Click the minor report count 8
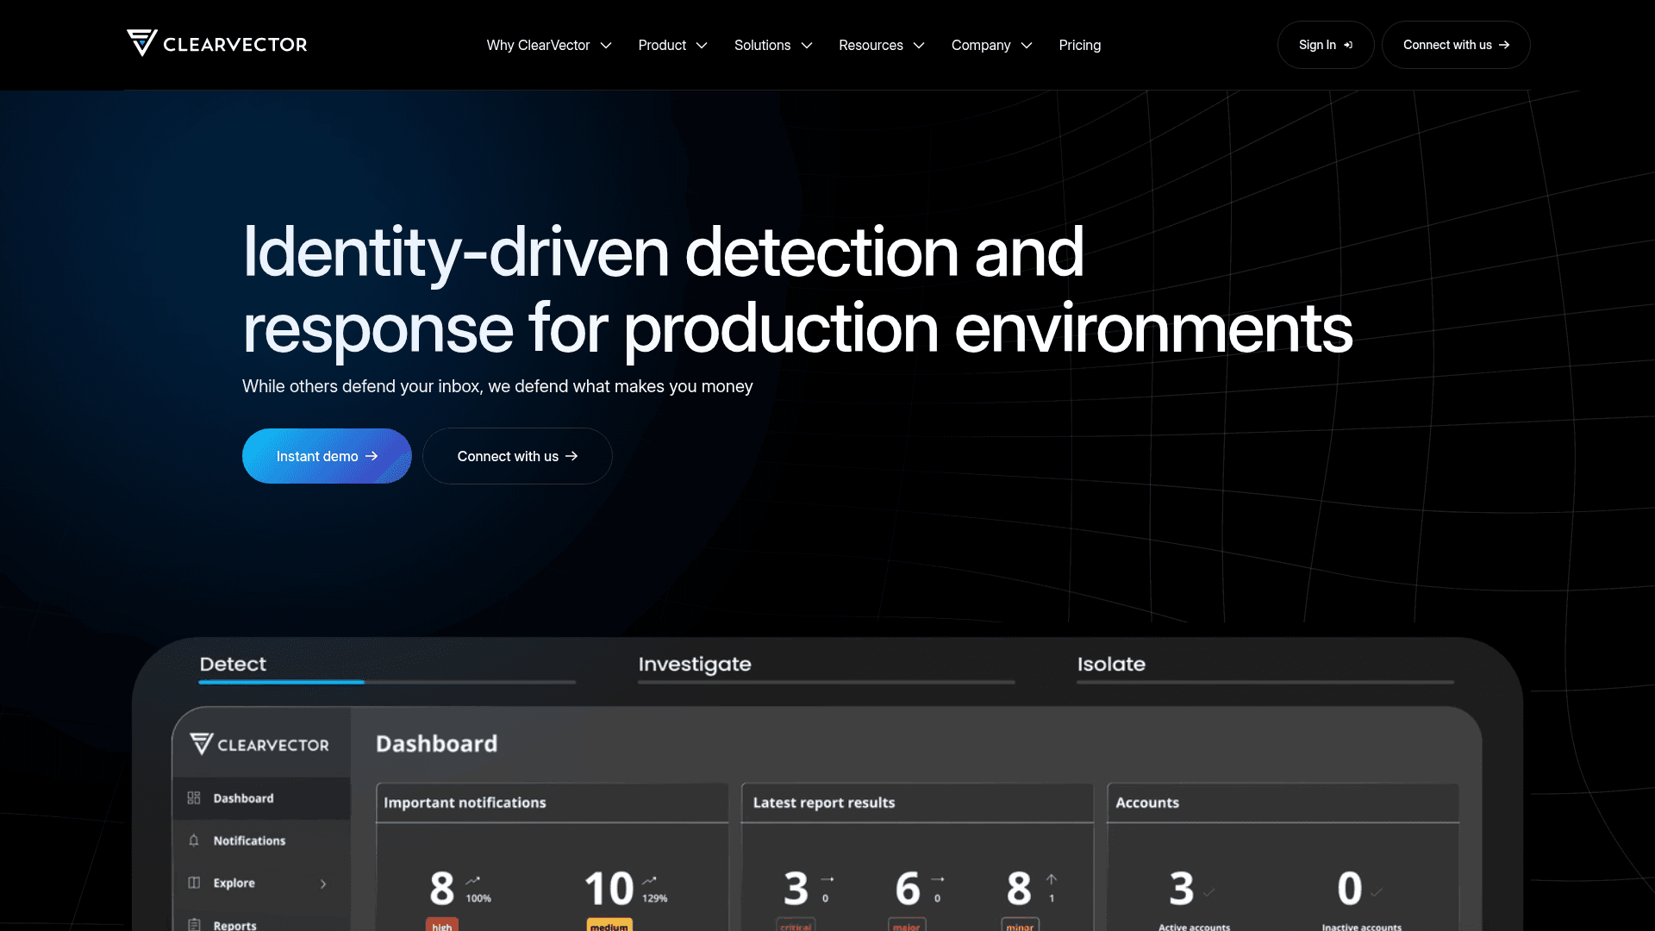1655x931 pixels. pyautogui.click(x=1019, y=888)
